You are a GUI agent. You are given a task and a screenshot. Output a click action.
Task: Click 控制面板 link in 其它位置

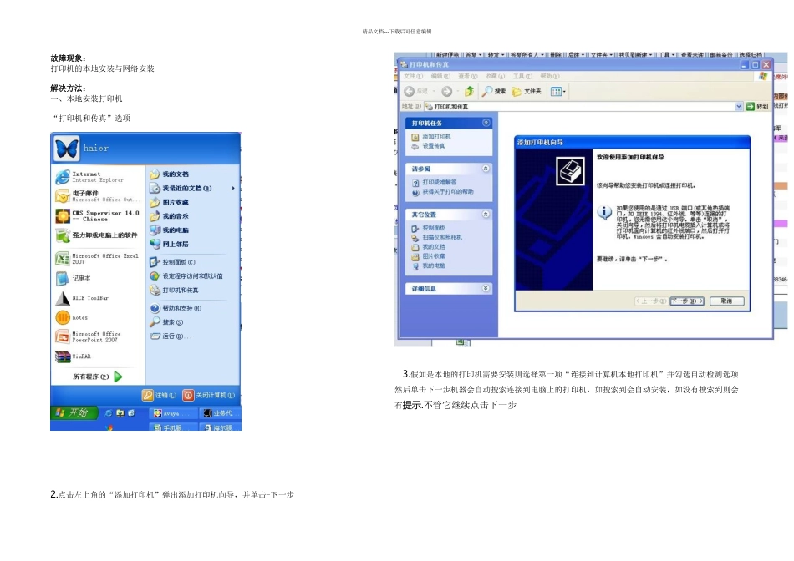tap(429, 228)
